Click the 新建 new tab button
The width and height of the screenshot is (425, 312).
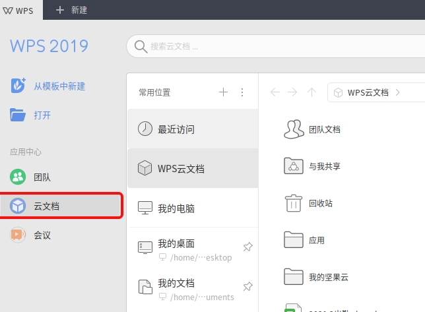[x=71, y=10]
